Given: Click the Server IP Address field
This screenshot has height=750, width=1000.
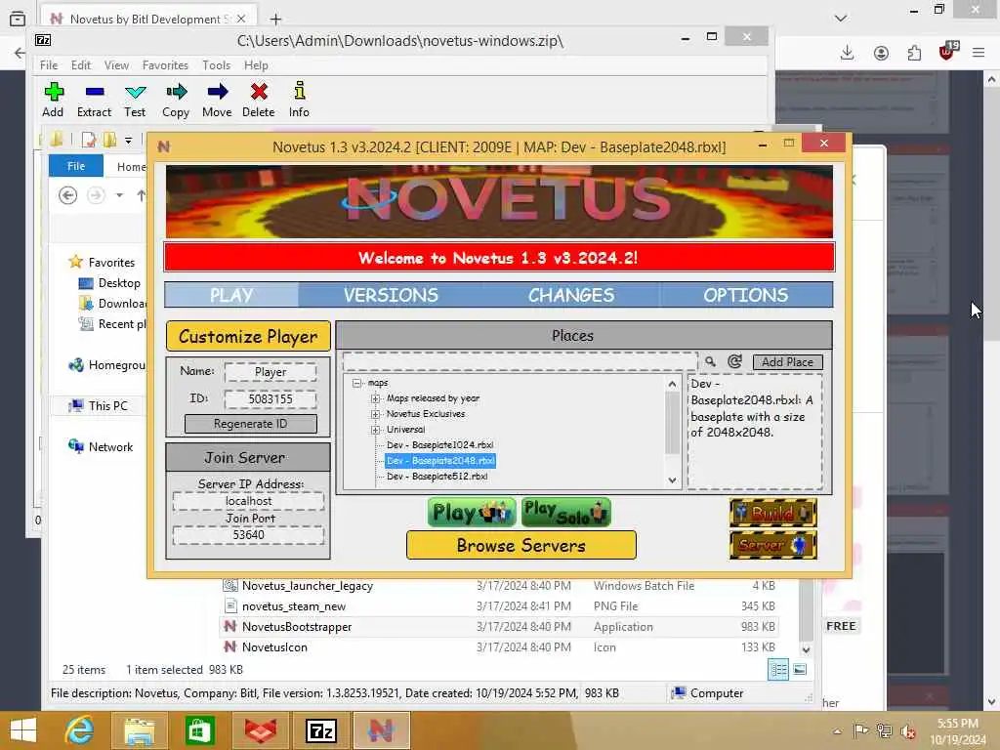Looking at the screenshot, I should click(248, 501).
